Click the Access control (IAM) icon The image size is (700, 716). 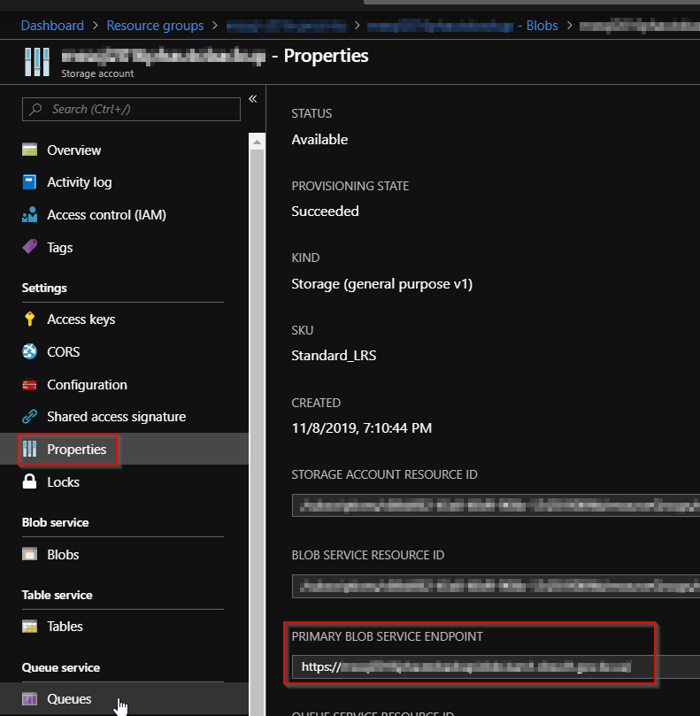pos(30,214)
